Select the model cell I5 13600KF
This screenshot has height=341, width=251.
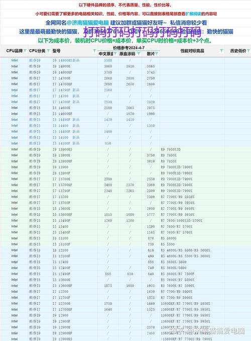pyautogui.click(x=62, y=214)
